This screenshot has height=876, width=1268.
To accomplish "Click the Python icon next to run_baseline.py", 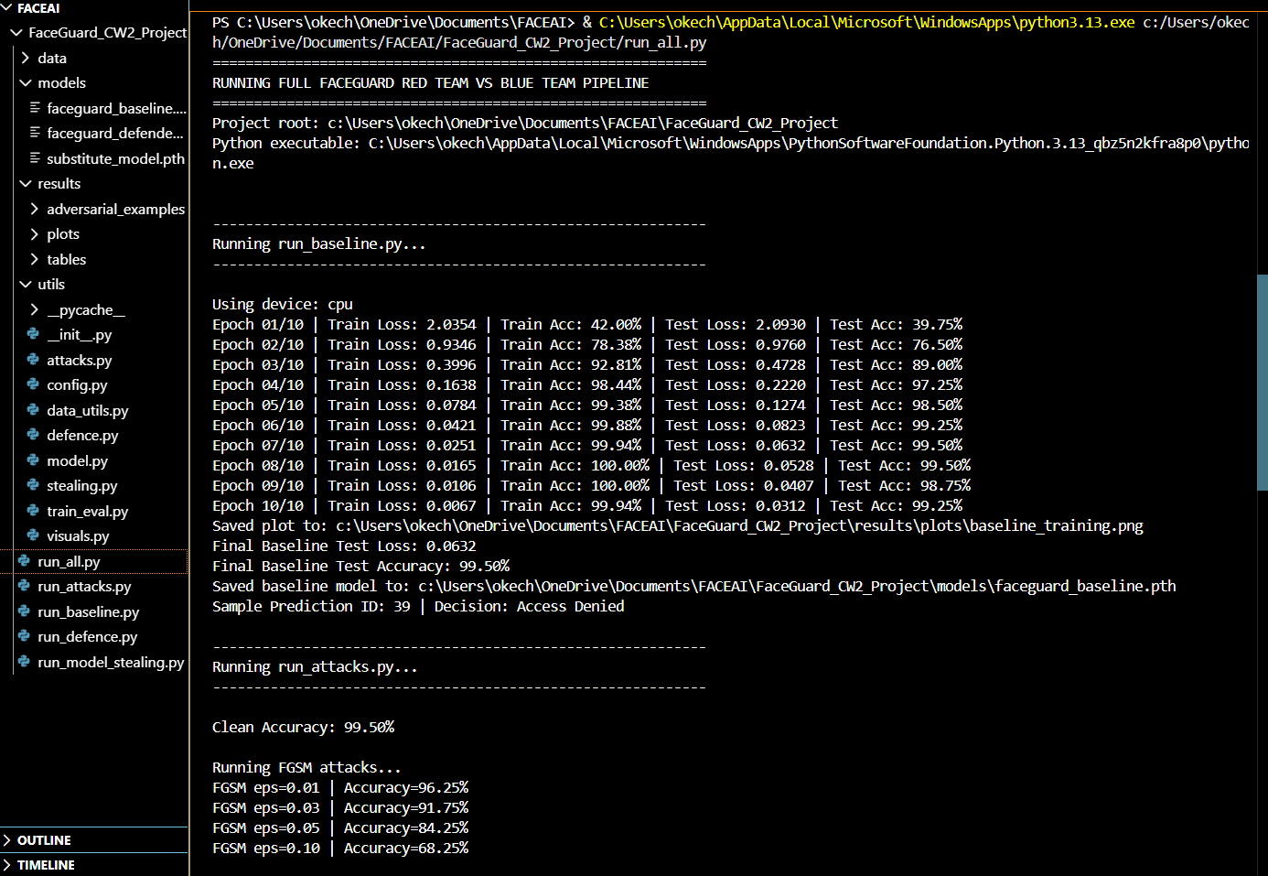I will point(25,611).
